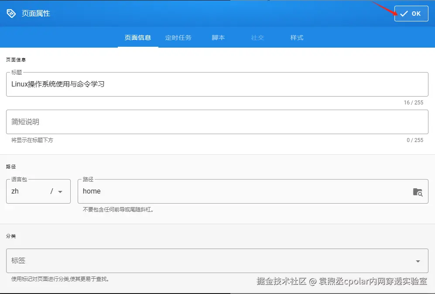Viewport: 435px width, 294px height.
Task: Click the hint 不要包含任何前导或尾随斜杠
Action: click(118, 210)
